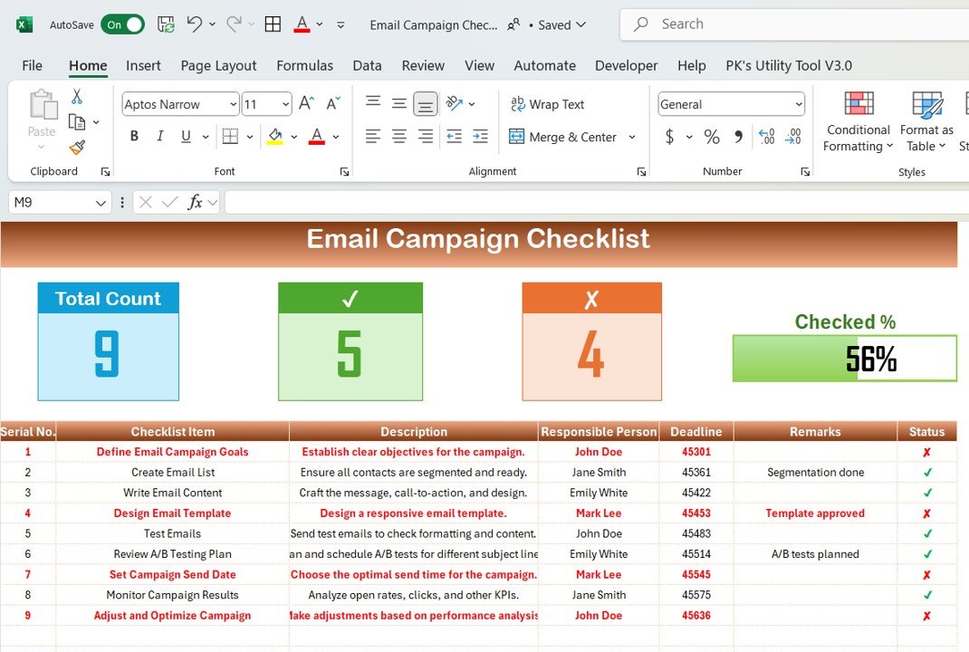Align text left in ribbon

[372, 136]
